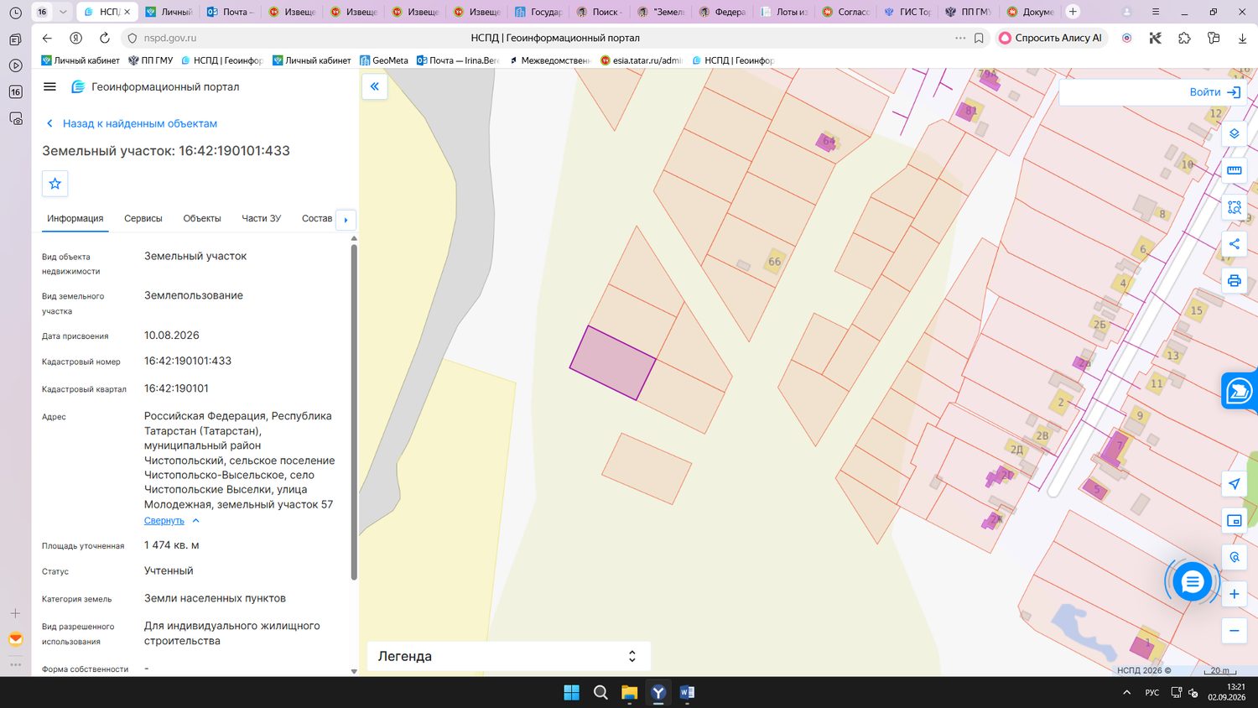1258x708 pixels.
Task: Open the GeoMeta bookmark
Action: click(x=384, y=60)
